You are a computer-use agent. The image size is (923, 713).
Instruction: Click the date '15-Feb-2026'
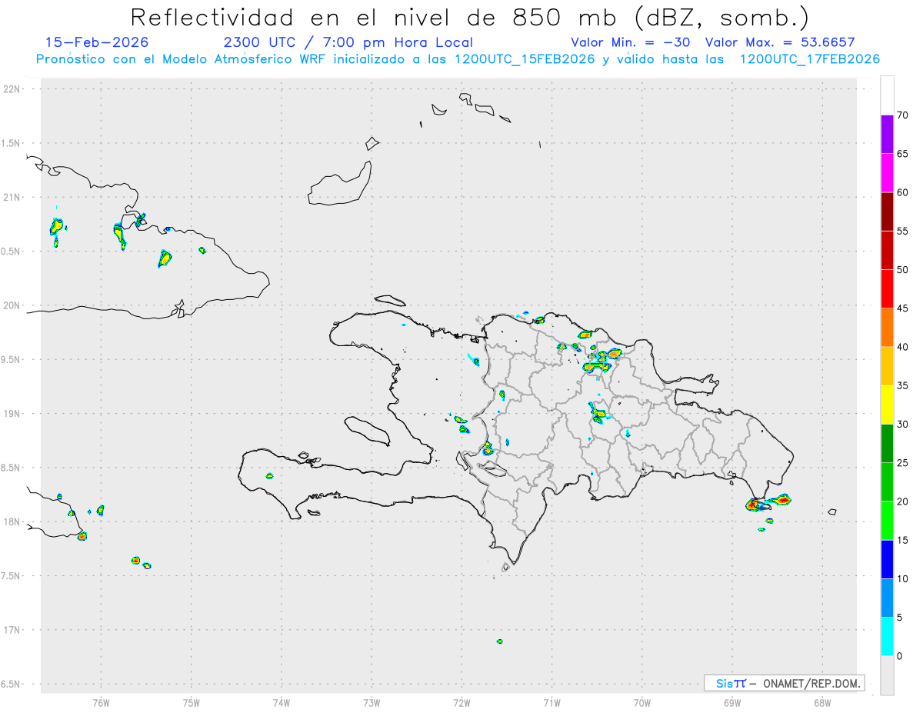[97, 42]
